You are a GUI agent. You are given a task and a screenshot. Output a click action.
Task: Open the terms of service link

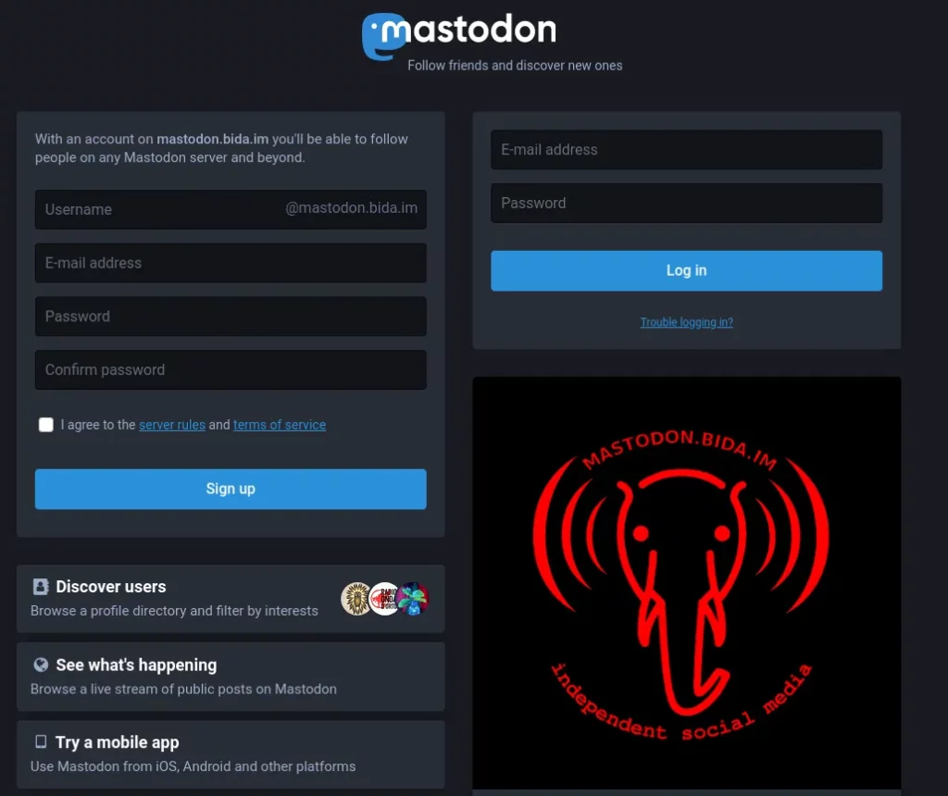(x=280, y=425)
